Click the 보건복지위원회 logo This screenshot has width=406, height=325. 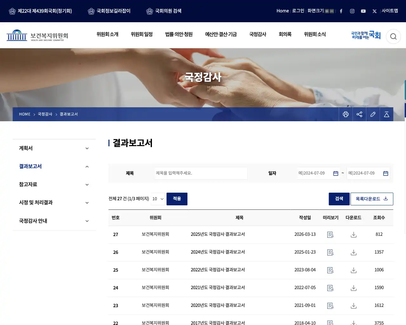(37, 36)
